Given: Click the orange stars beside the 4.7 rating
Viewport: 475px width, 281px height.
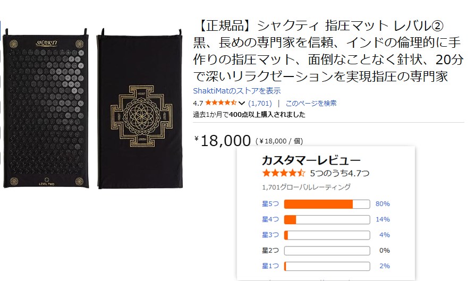Looking at the screenshot, I should (x=221, y=103).
